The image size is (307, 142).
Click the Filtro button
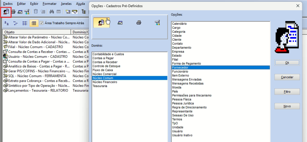click(287, 91)
